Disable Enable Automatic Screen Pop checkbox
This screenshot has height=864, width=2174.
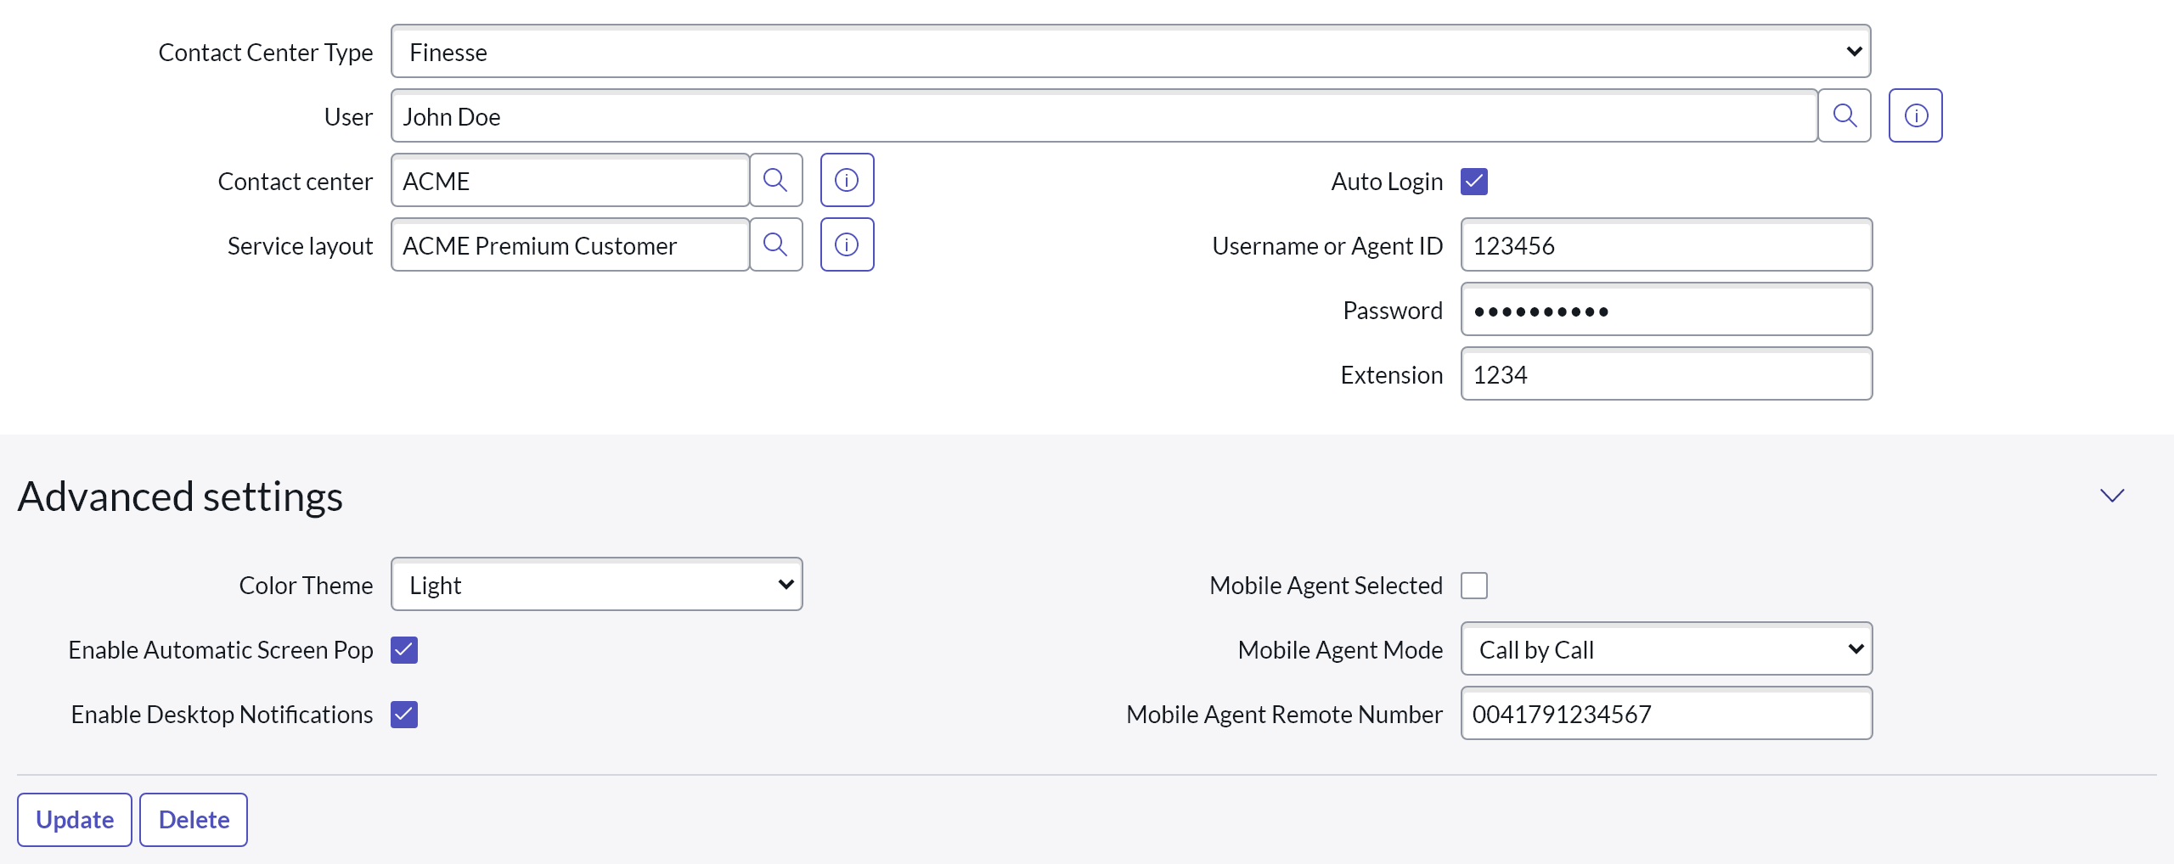(404, 650)
